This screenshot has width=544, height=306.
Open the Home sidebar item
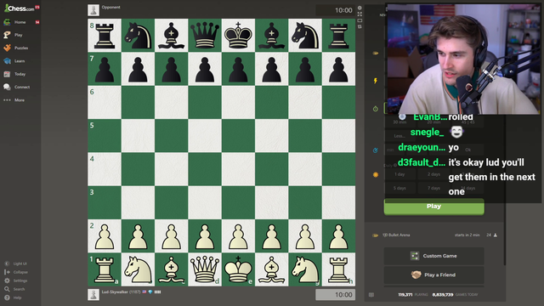coord(20,22)
